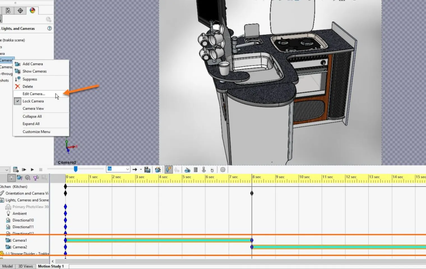Click Expand All in context menu
426x269 pixels.
[41, 124]
